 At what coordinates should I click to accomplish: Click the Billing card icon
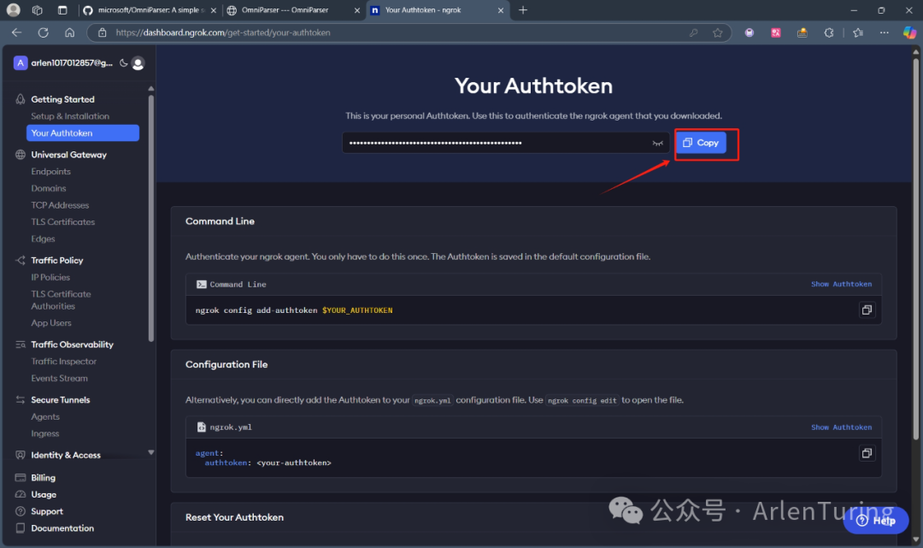pos(20,477)
